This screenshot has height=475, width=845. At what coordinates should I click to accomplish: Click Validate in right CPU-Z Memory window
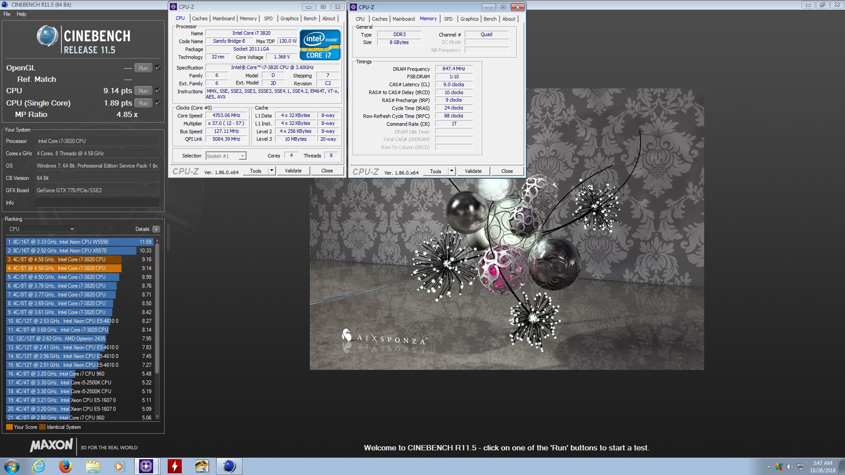[x=473, y=172]
